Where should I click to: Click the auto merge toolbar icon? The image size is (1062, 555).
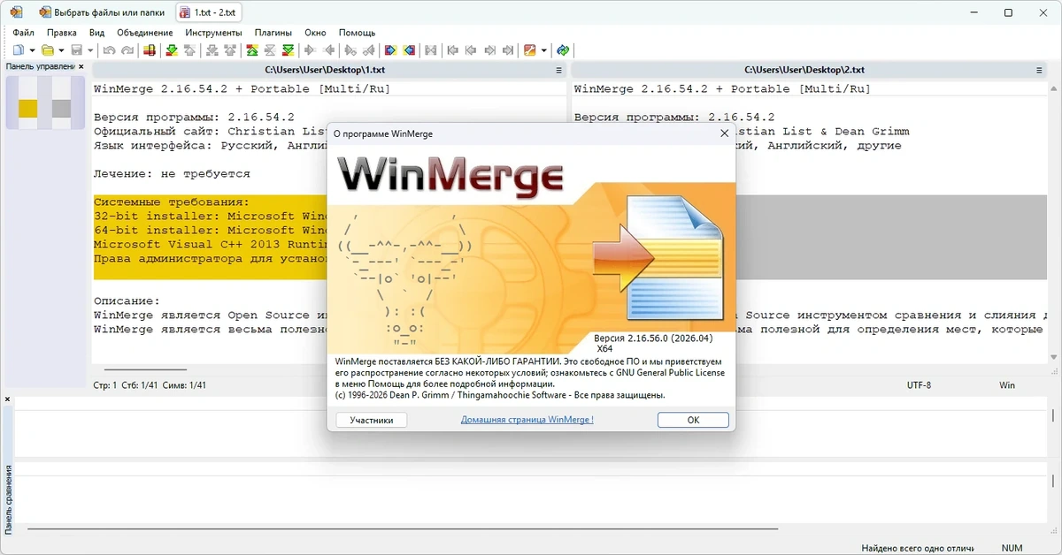pos(430,50)
